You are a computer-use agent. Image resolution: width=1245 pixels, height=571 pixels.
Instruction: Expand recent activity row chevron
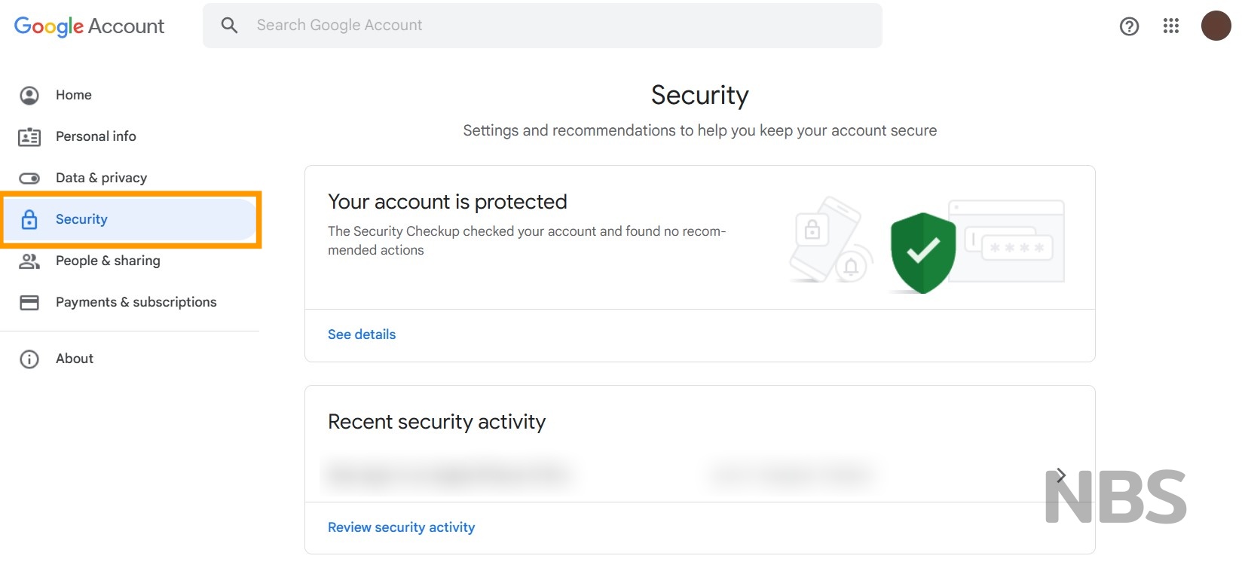(x=1061, y=475)
